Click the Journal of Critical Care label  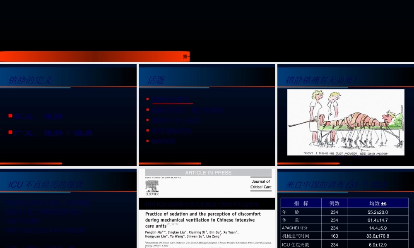pos(260,184)
